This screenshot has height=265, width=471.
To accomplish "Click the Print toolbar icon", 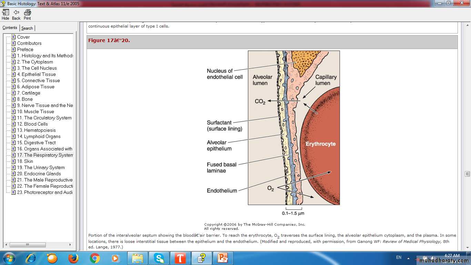I will pyautogui.click(x=27, y=14).
